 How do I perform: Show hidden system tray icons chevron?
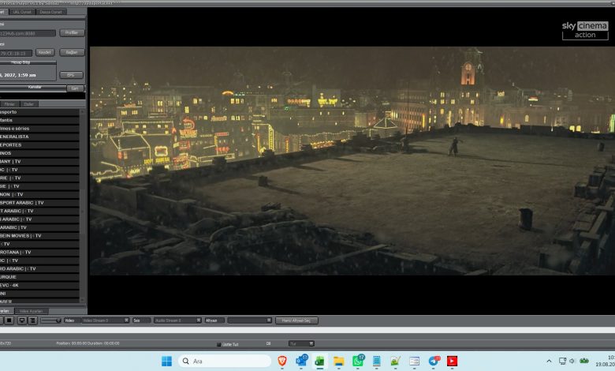549,362
